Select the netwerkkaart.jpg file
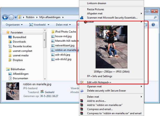This screenshot has height=116, width=160. [x=63, y=45]
